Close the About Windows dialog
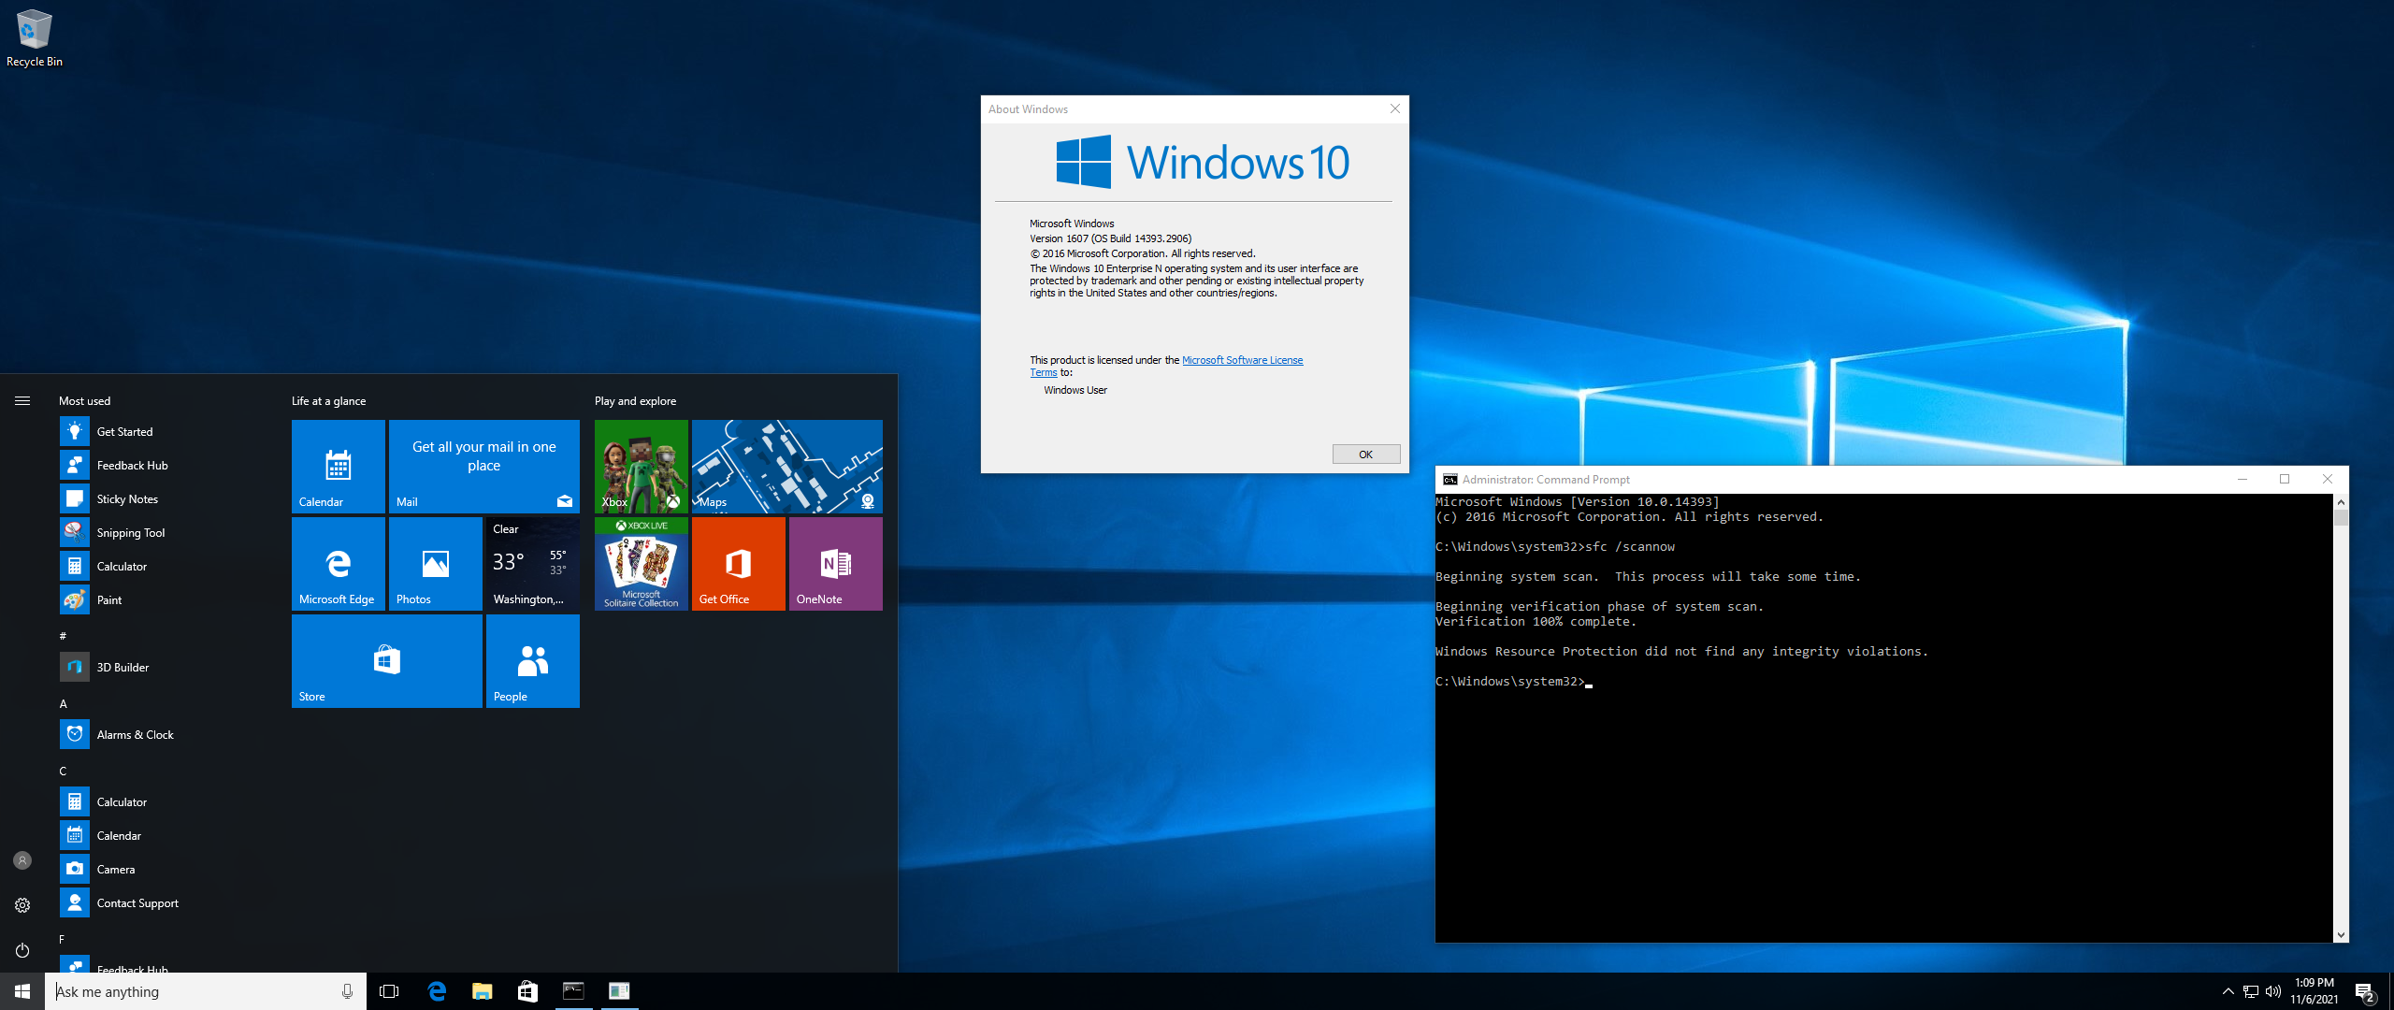 pyautogui.click(x=1394, y=108)
